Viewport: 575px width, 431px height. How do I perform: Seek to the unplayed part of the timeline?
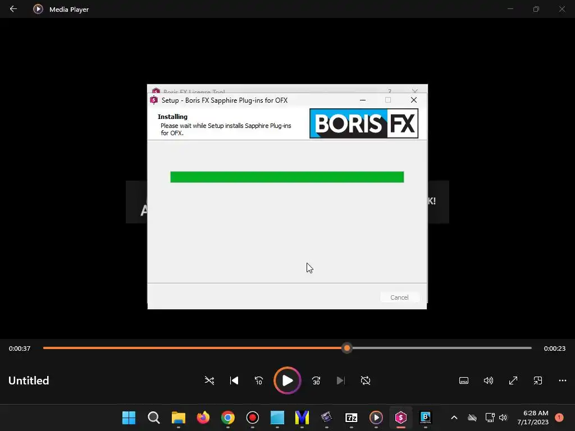[x=442, y=348]
